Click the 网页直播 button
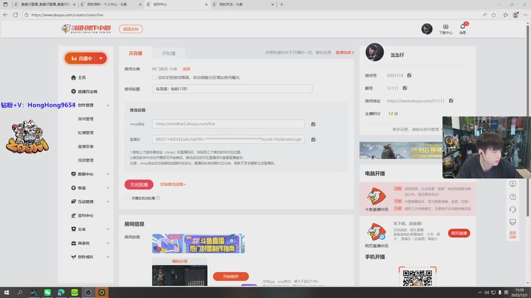The height and width of the screenshot is (298, 531). tap(459, 233)
